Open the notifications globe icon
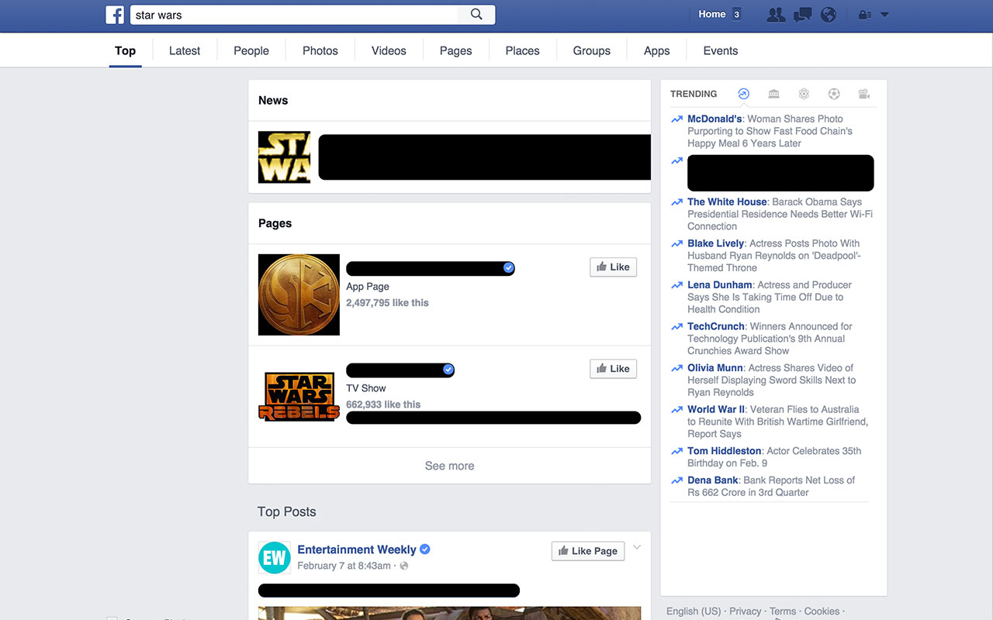This screenshot has width=993, height=620. 829,15
